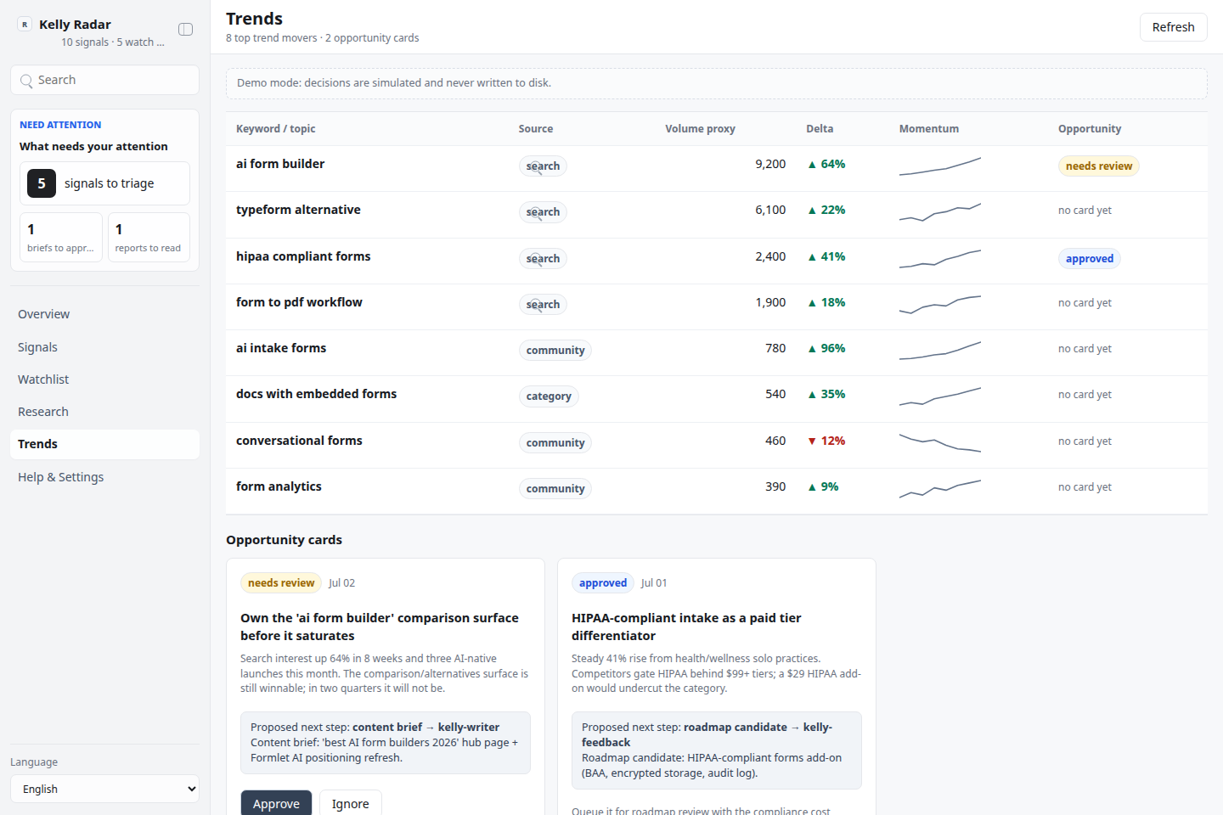Click the search magnifier icon

[26, 81]
